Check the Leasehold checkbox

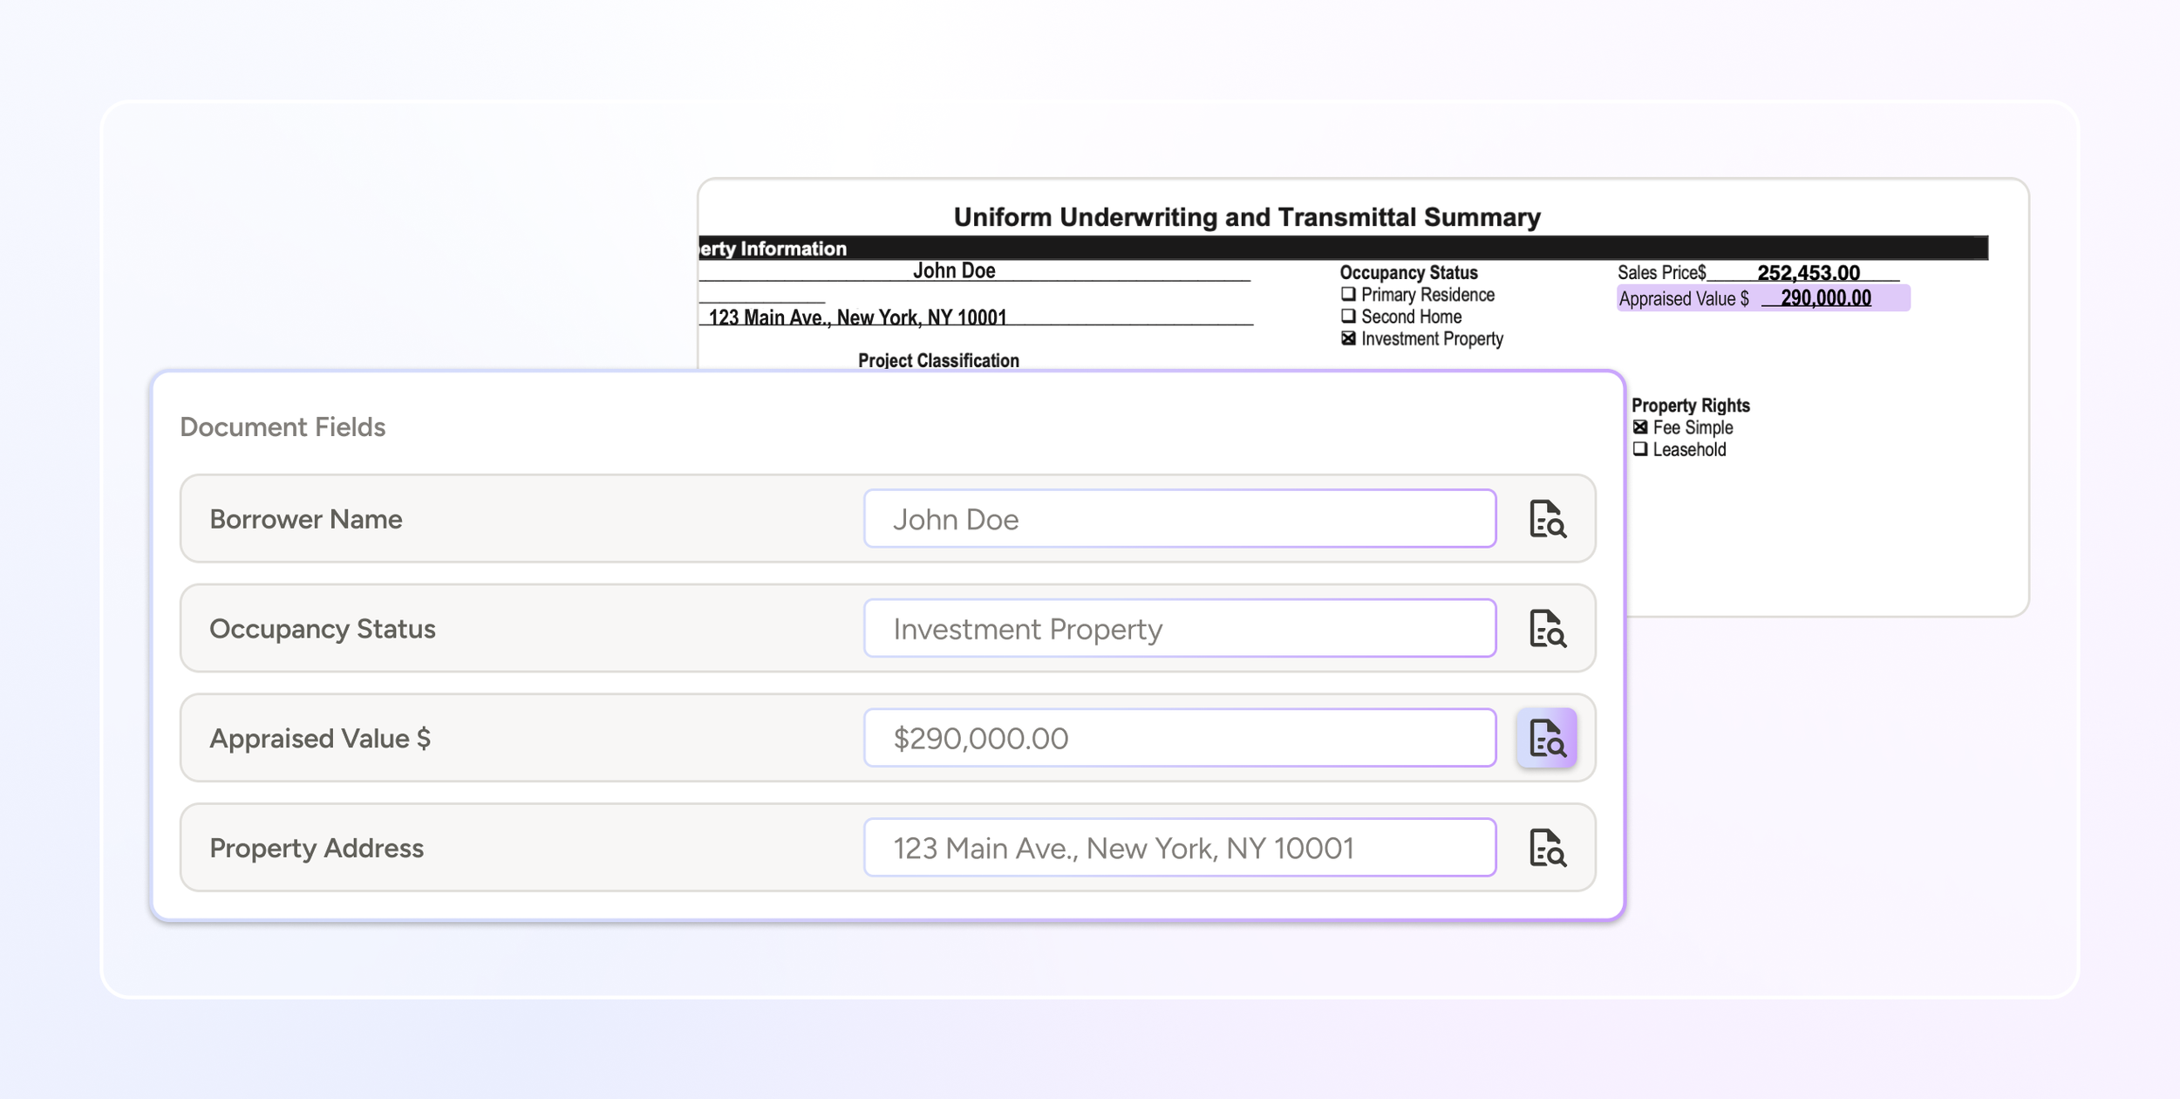(1640, 449)
